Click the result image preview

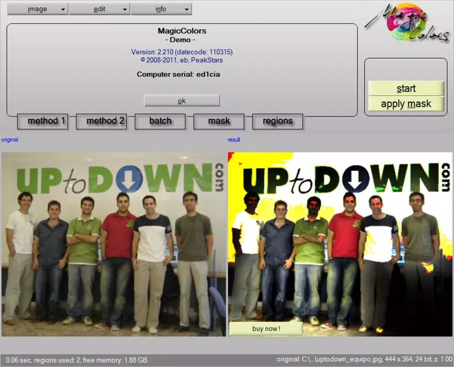point(340,245)
